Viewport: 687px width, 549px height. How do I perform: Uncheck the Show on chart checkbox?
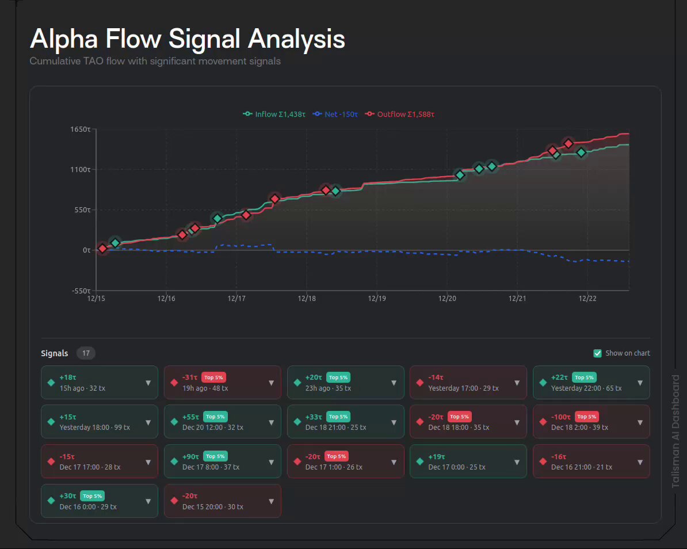click(597, 353)
